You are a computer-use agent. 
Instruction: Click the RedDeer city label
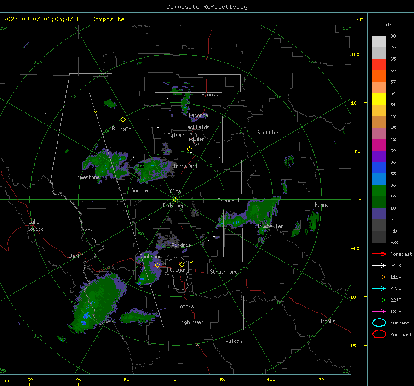[x=195, y=139]
